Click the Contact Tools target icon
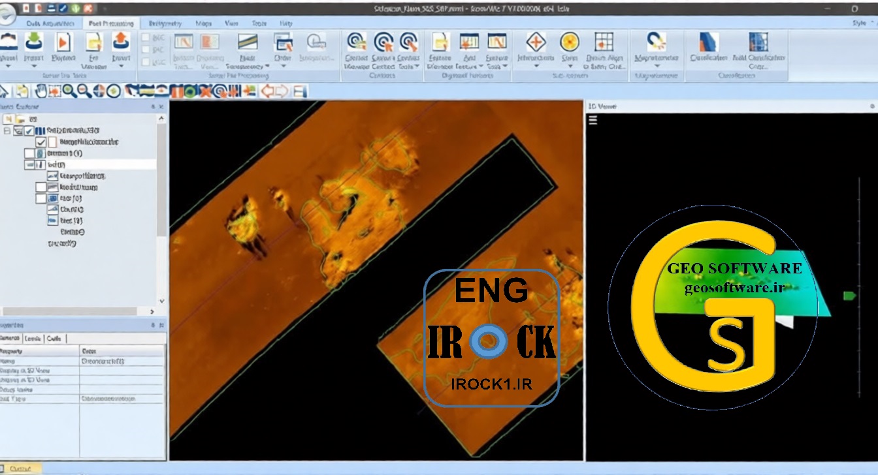The image size is (878, 475). point(408,42)
